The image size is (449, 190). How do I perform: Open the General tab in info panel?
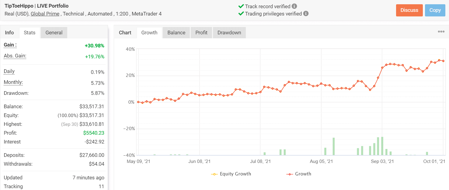tap(54, 33)
